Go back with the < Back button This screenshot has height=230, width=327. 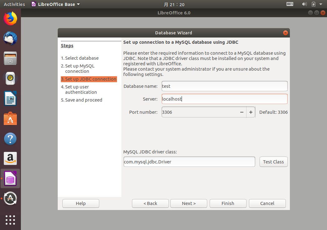coord(150,203)
